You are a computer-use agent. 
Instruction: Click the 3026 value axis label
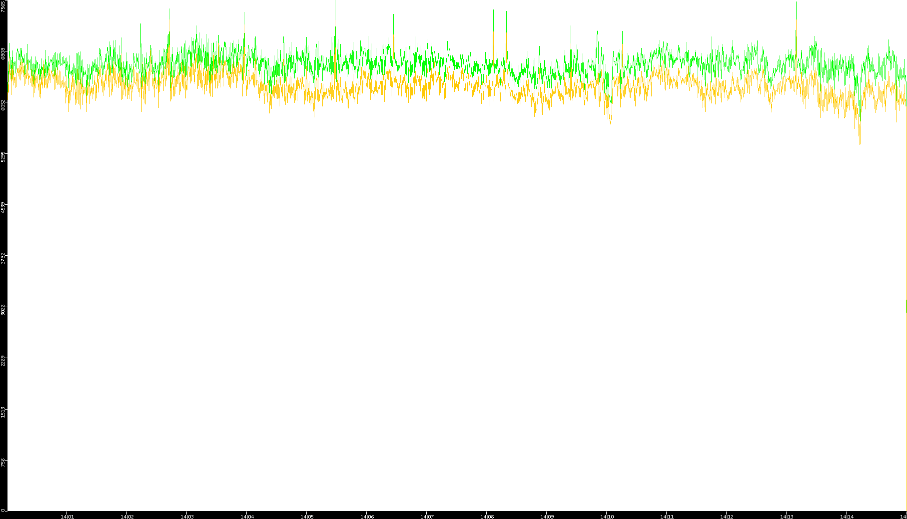(3, 310)
